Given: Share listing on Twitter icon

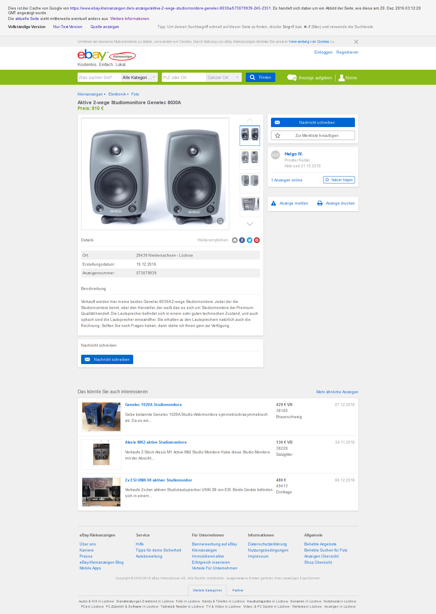Looking at the screenshot, I should click(x=250, y=240).
